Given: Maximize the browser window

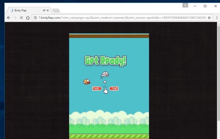Looking at the screenshot, I should tap(205, 6).
